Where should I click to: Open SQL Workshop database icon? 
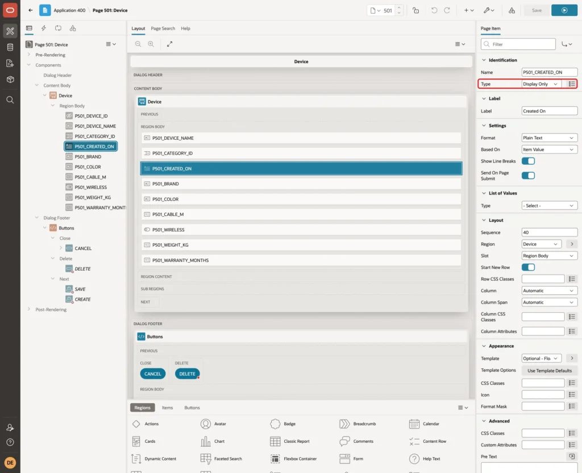[x=10, y=47]
